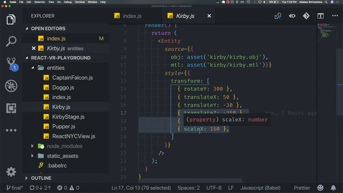Image resolution: width=343 pixels, height=193 pixels.
Task: Split the editor with the layout icon
Action: (x=320, y=16)
